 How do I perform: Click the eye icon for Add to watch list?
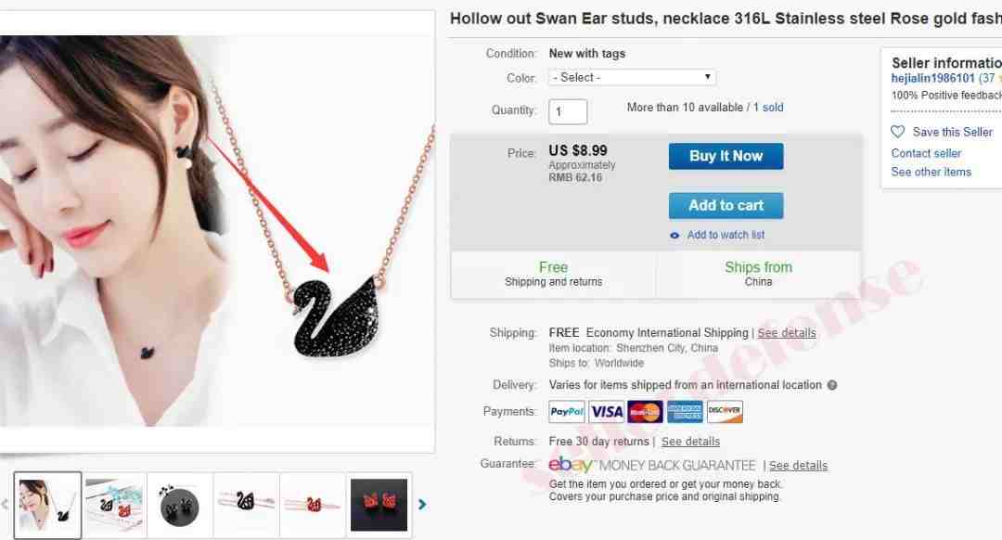[x=674, y=235]
